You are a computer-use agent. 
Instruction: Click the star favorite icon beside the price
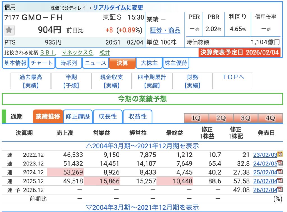coord(10,30)
